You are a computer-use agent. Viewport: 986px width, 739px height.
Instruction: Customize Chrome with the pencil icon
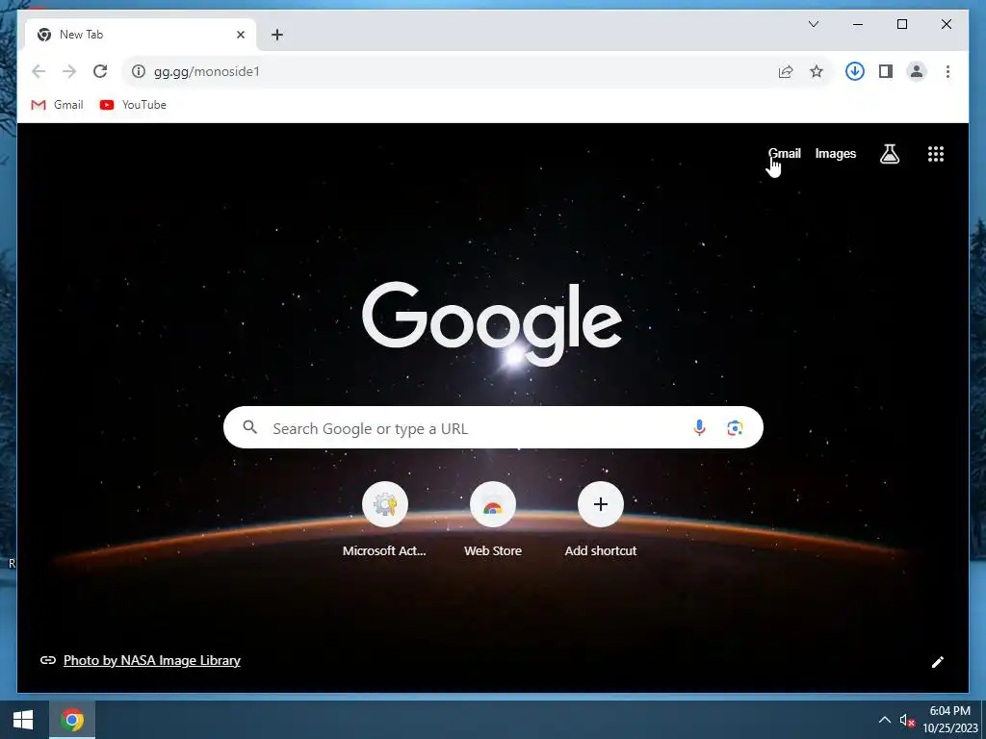pos(937,662)
